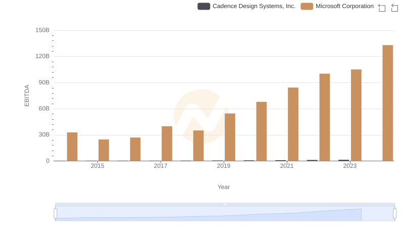This screenshot has width=404, height=233.
Task: Click the Year axis title
Action: (224, 187)
